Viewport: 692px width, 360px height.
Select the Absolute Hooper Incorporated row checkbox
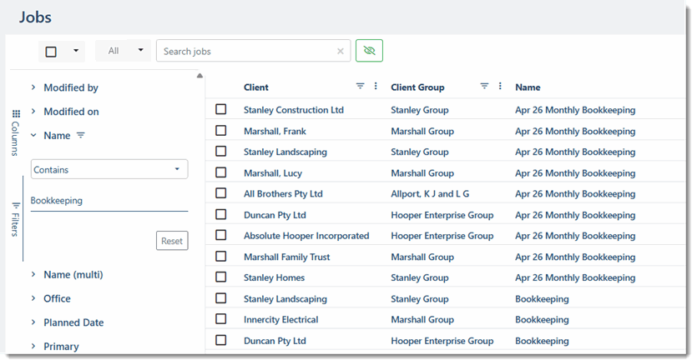[x=220, y=235]
